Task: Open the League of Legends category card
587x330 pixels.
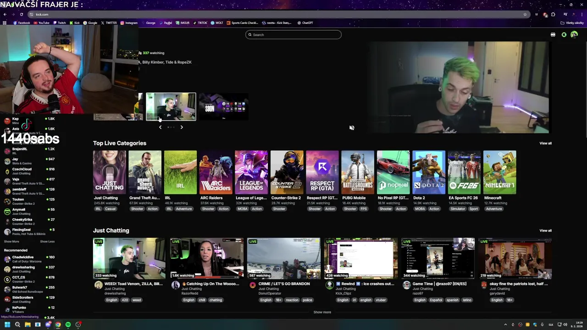Action: click(x=251, y=172)
